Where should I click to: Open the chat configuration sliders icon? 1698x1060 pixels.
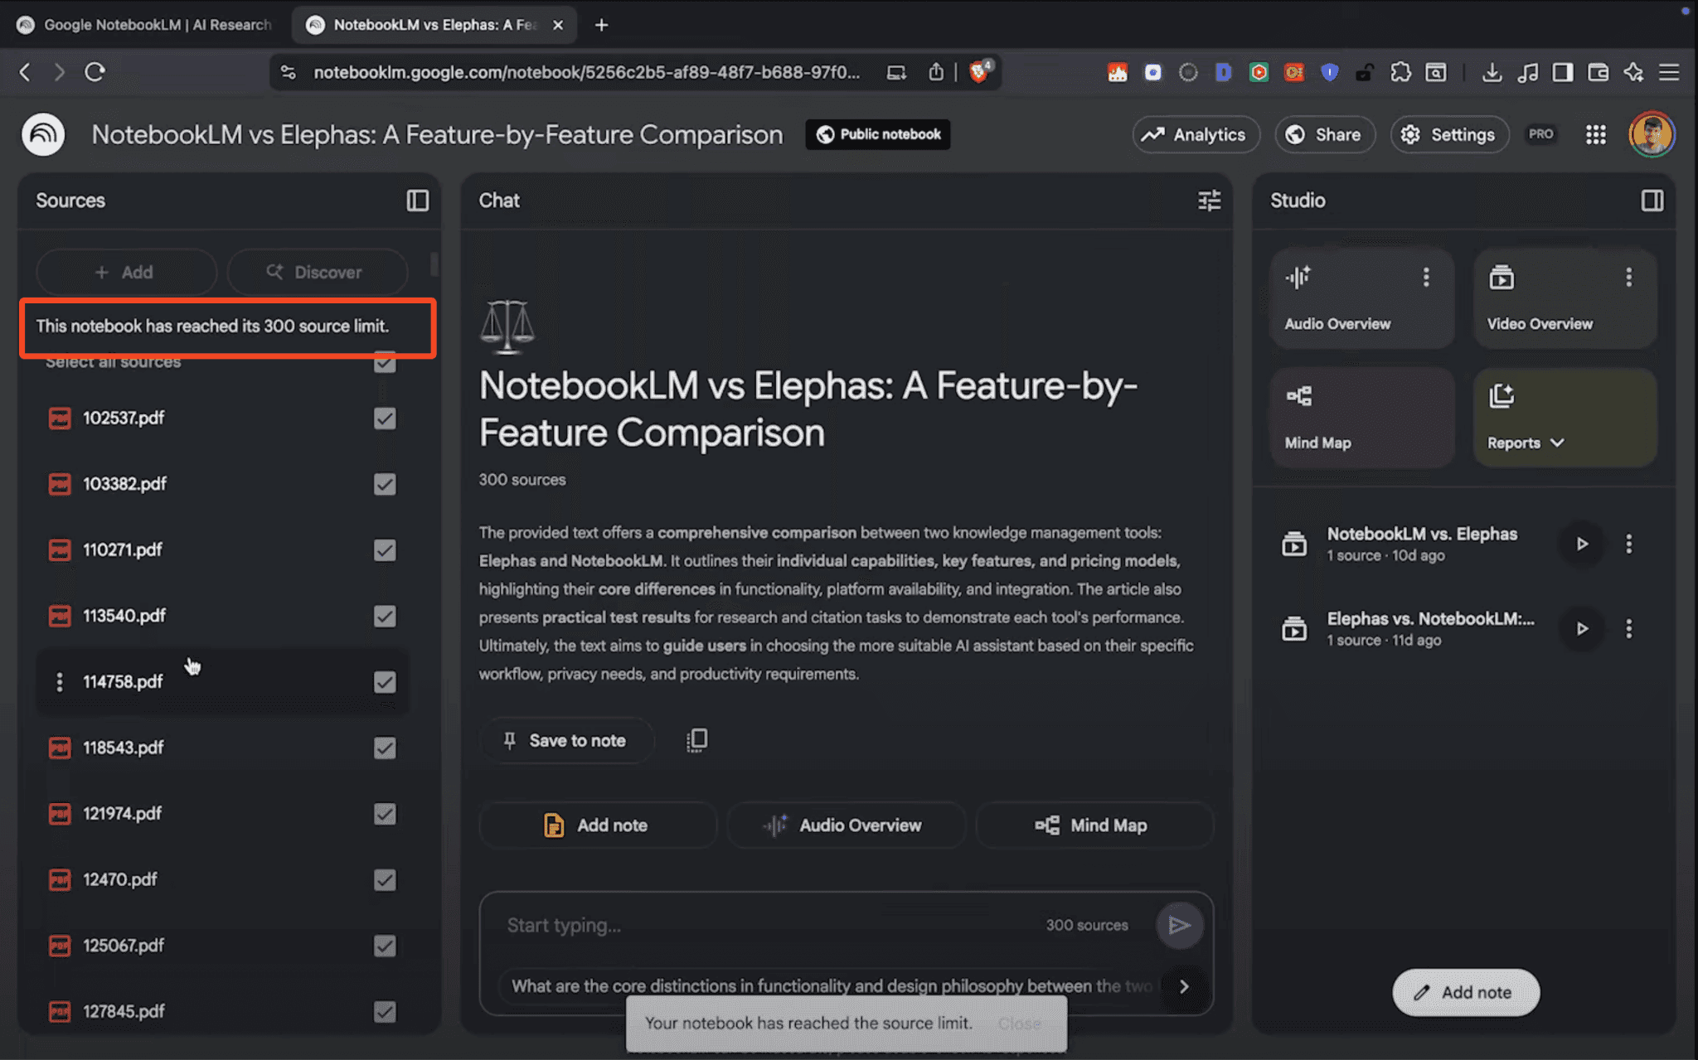[x=1210, y=201]
